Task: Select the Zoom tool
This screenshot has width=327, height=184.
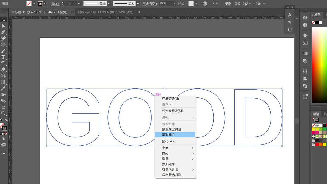Action: (4, 113)
